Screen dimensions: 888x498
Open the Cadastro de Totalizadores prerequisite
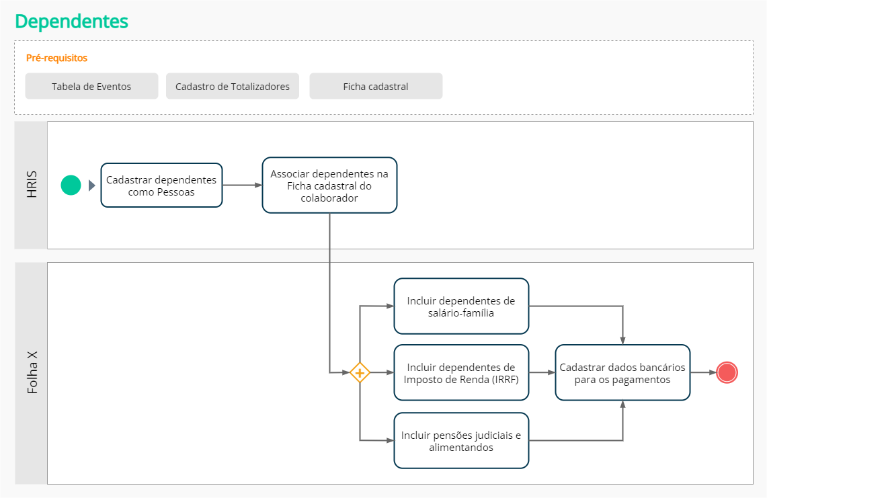click(233, 86)
